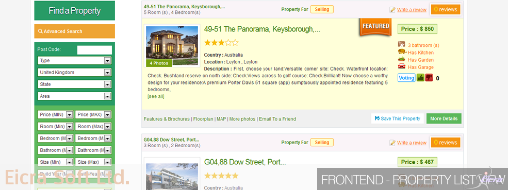Click More Details button
Image resolution: width=508 pixels, height=190 pixels.
444,118
